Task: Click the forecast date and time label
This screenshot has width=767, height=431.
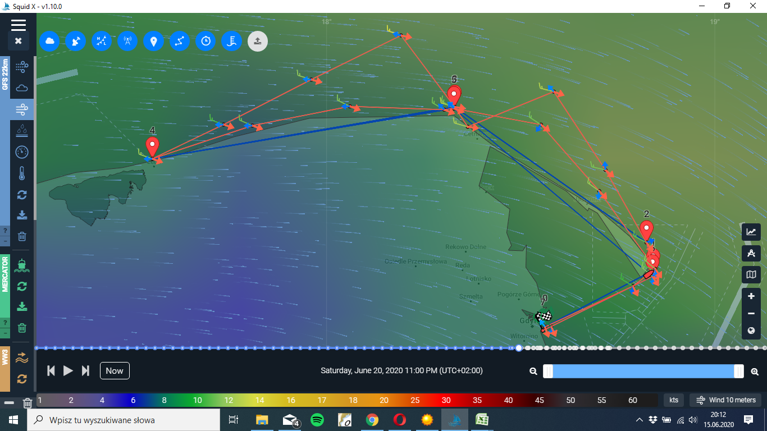Action: (x=401, y=370)
